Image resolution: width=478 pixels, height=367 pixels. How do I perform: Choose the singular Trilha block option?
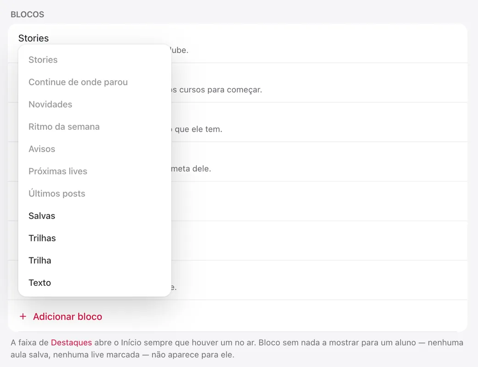pos(95,261)
